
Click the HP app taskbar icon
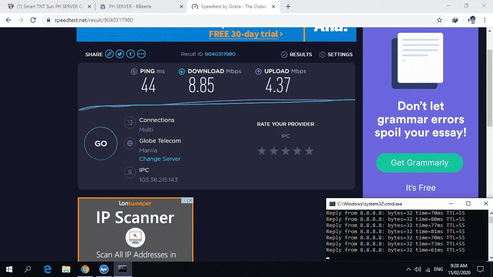[104, 269]
